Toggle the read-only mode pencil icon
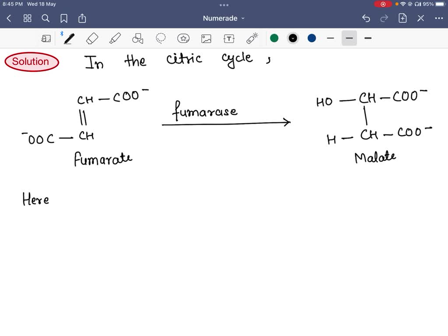This screenshot has width=448, height=336. [420, 18]
